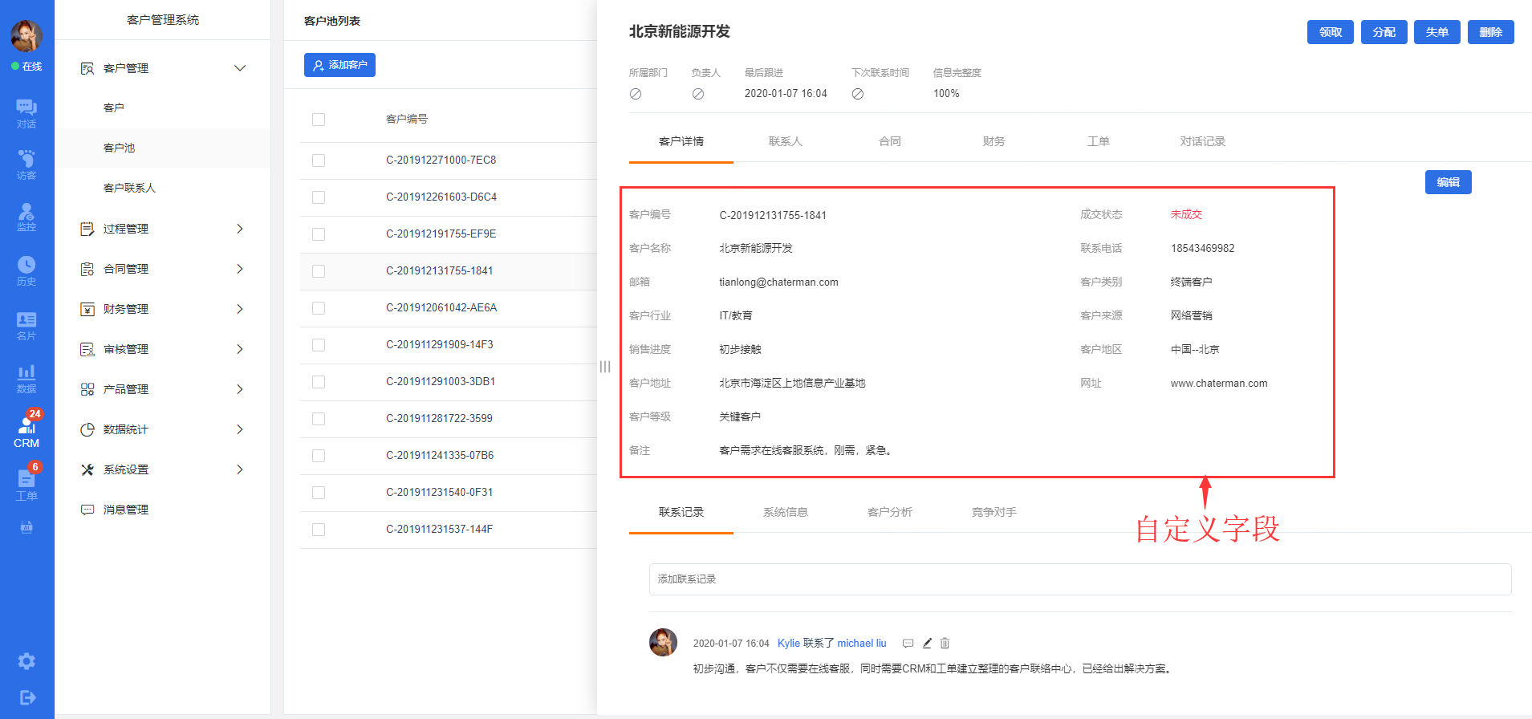Expand the 系统设置 submenu arrow

point(239,469)
